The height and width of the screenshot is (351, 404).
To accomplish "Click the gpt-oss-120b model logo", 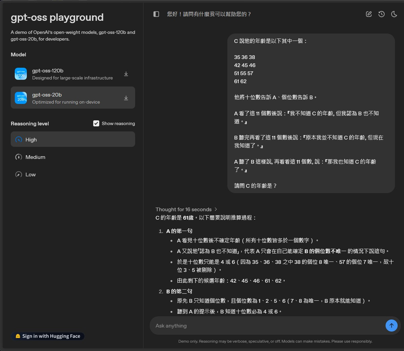I will click(x=21, y=74).
